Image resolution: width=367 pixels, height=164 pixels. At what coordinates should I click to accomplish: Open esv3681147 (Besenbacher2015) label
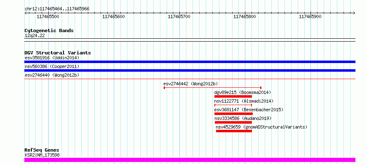point(249,110)
